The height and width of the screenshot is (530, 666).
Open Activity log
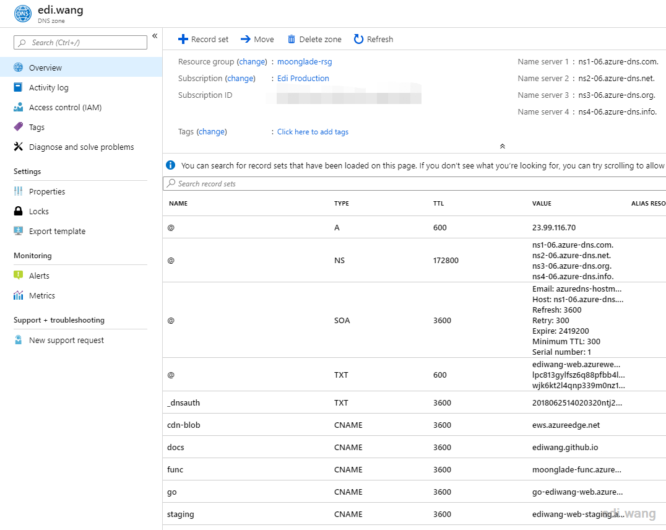(48, 87)
